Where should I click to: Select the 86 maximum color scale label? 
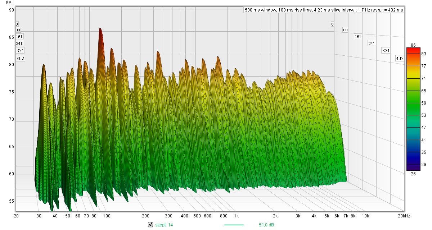[413, 45]
